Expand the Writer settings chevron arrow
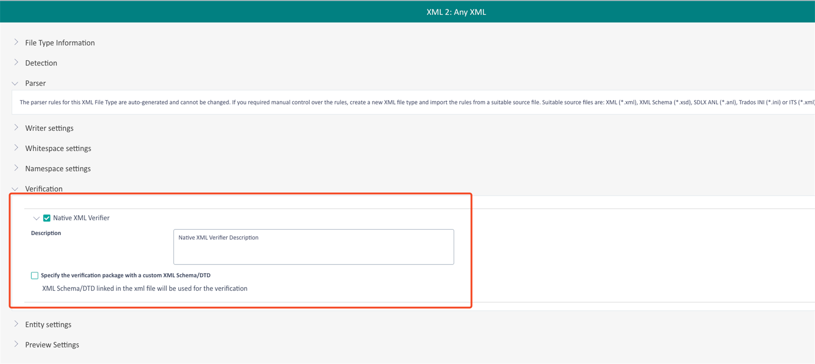The height and width of the screenshot is (364, 815). click(x=16, y=128)
